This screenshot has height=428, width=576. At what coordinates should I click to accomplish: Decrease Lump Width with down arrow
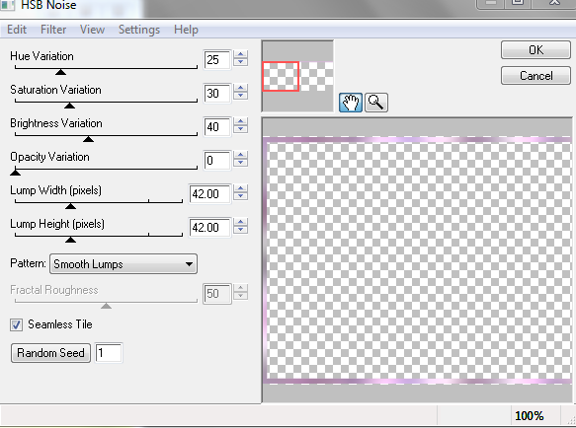[x=241, y=196]
